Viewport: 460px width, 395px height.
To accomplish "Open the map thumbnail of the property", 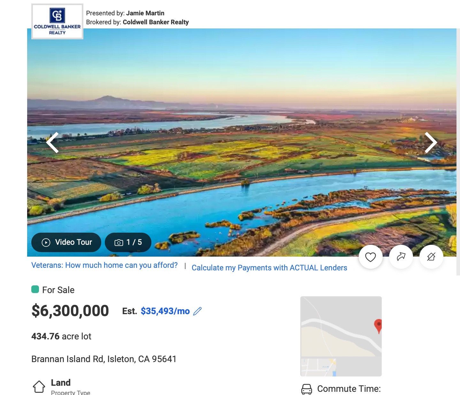I will (x=341, y=336).
